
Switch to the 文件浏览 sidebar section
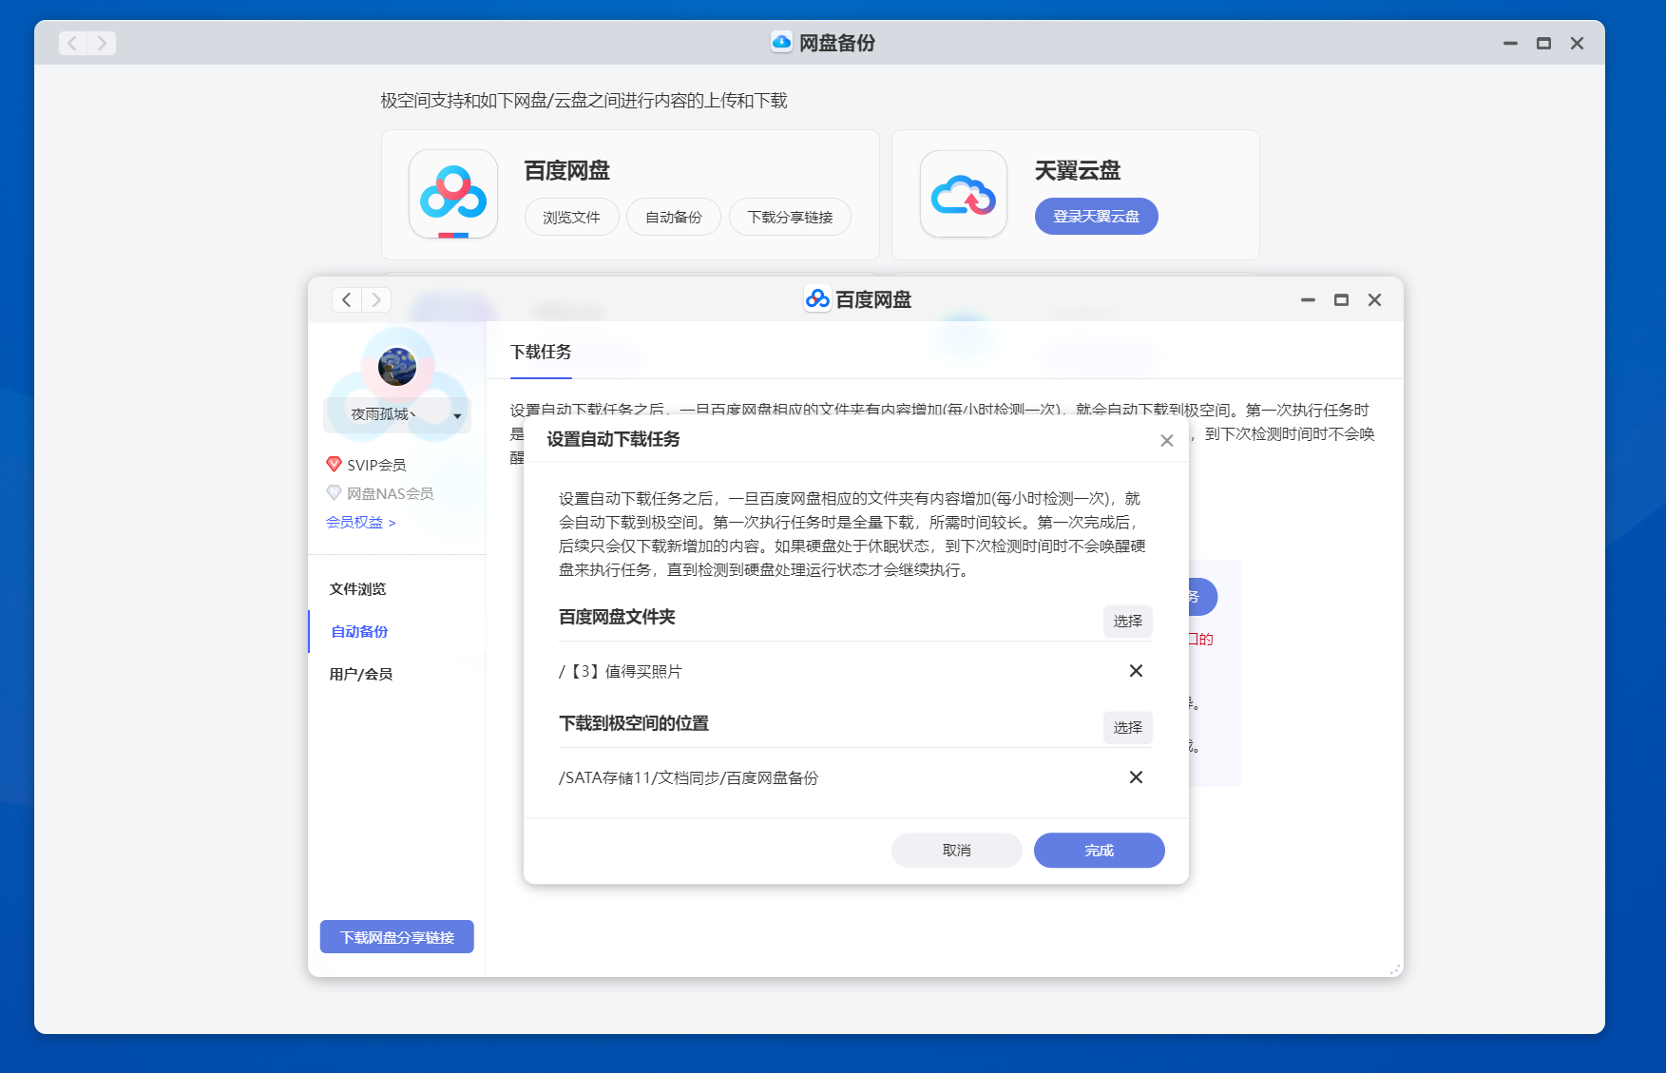356,588
